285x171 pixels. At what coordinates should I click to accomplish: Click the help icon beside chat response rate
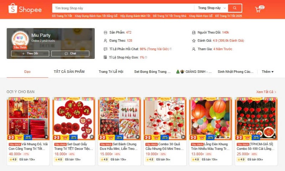point(171,49)
